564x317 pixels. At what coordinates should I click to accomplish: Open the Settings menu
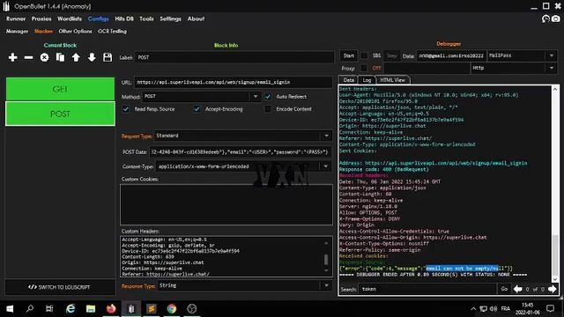(170, 18)
